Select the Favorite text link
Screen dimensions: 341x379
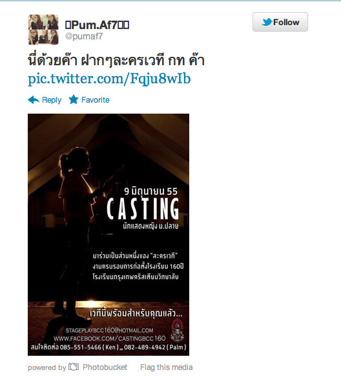tap(96, 100)
